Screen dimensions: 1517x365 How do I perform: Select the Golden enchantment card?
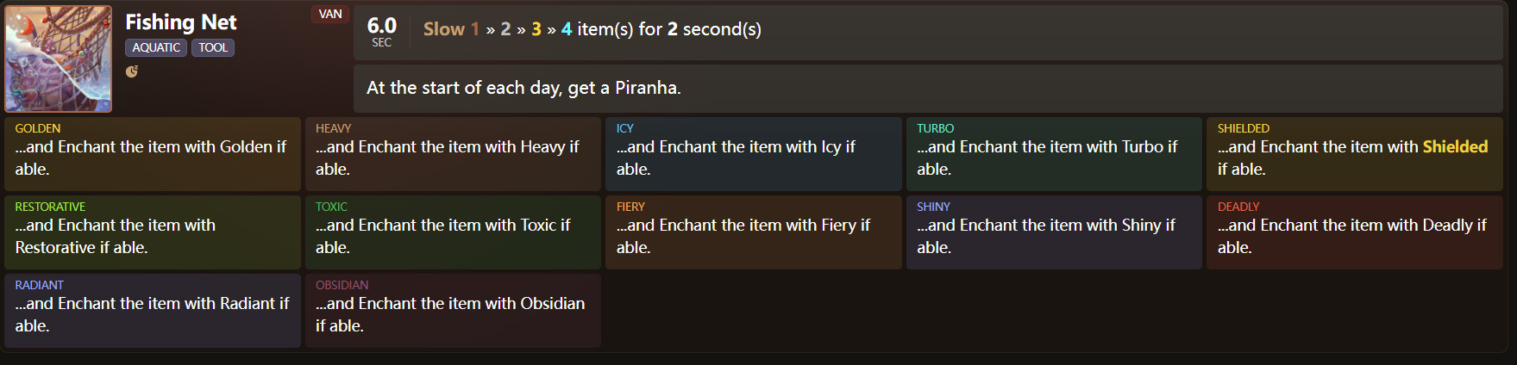pyautogui.click(x=153, y=154)
